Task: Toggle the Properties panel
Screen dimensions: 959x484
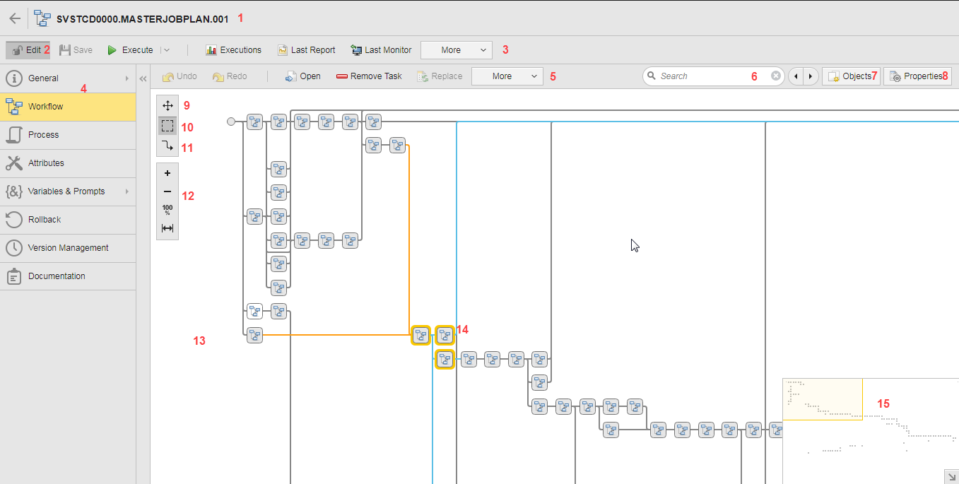Action: coord(917,76)
